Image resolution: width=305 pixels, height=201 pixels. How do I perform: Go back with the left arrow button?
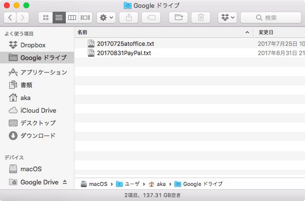click(10, 18)
